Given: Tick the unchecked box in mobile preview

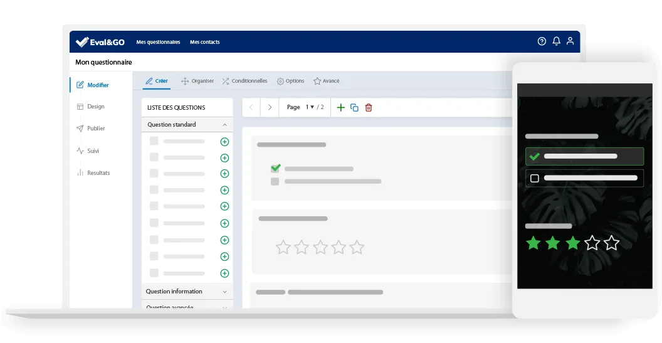Looking at the screenshot, I should pos(535,178).
